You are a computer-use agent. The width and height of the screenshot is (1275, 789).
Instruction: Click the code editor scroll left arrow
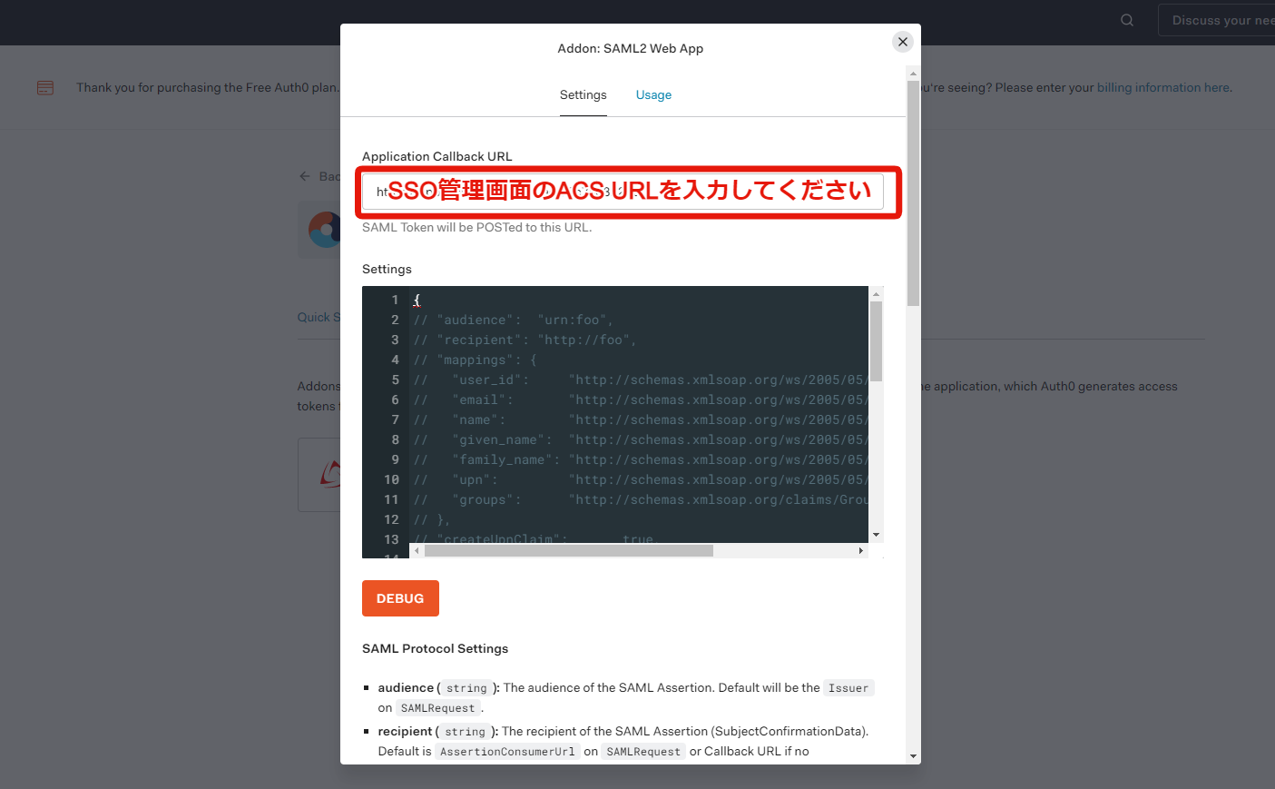point(417,550)
